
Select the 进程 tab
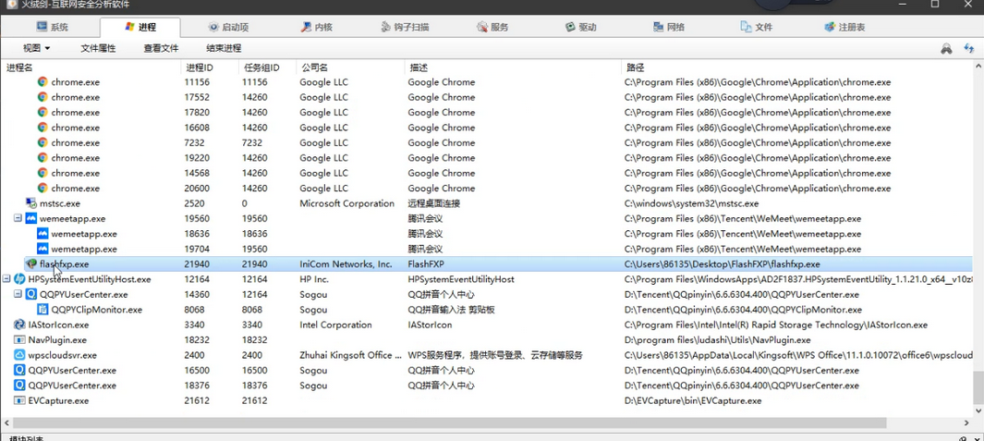pos(140,27)
